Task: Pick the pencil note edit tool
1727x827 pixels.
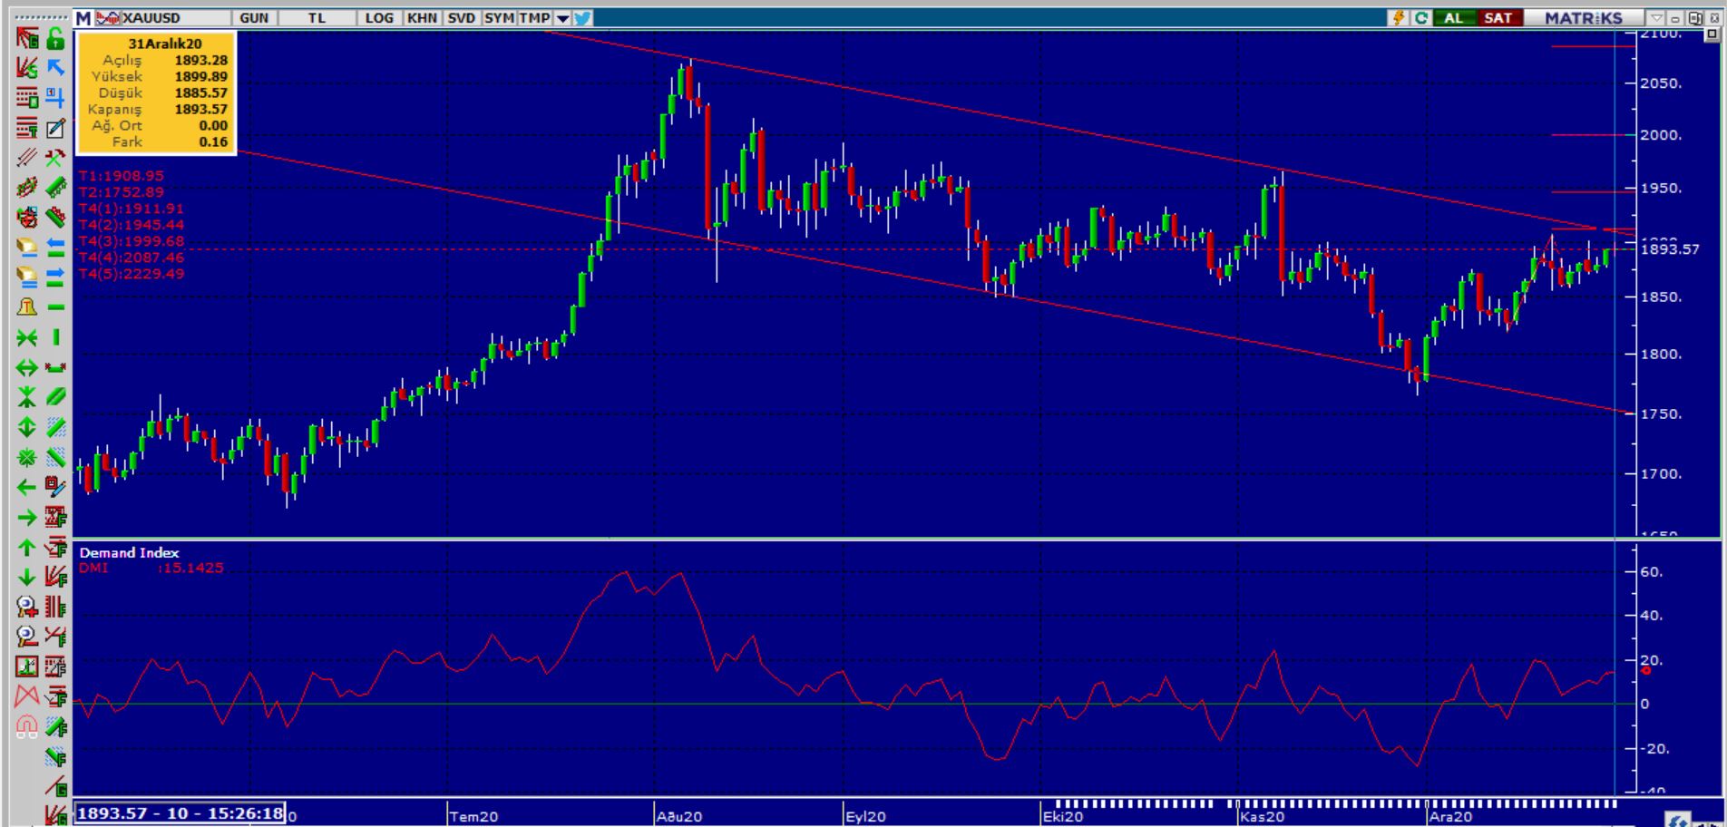Action: coord(55,128)
